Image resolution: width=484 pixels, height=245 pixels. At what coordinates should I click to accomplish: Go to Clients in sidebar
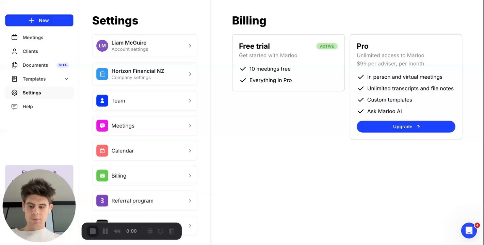tap(30, 51)
